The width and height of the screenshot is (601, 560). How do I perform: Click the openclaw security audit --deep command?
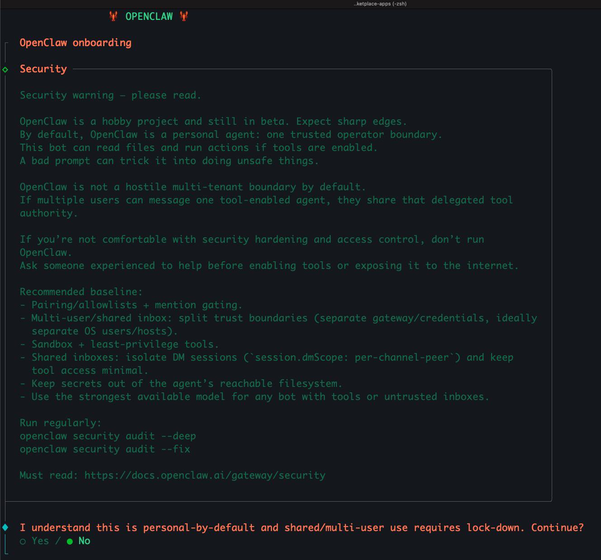pyautogui.click(x=108, y=436)
